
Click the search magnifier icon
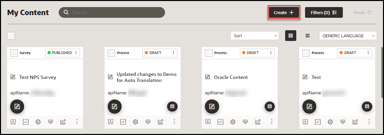66,12
